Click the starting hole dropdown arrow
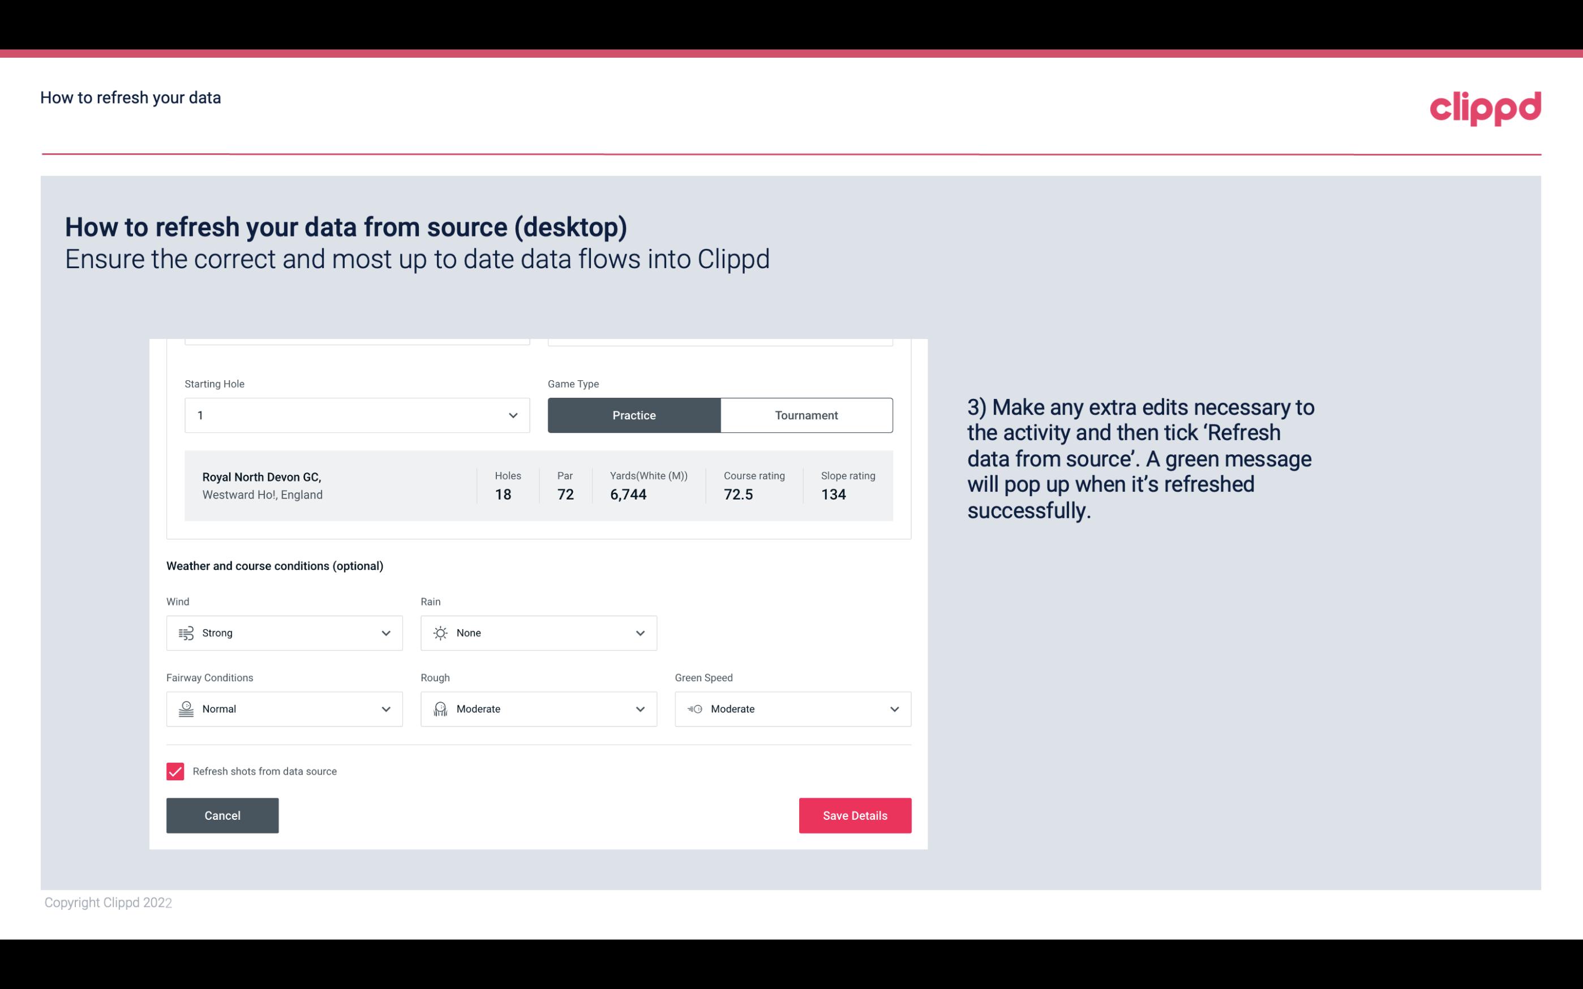The image size is (1583, 989). pyautogui.click(x=512, y=415)
